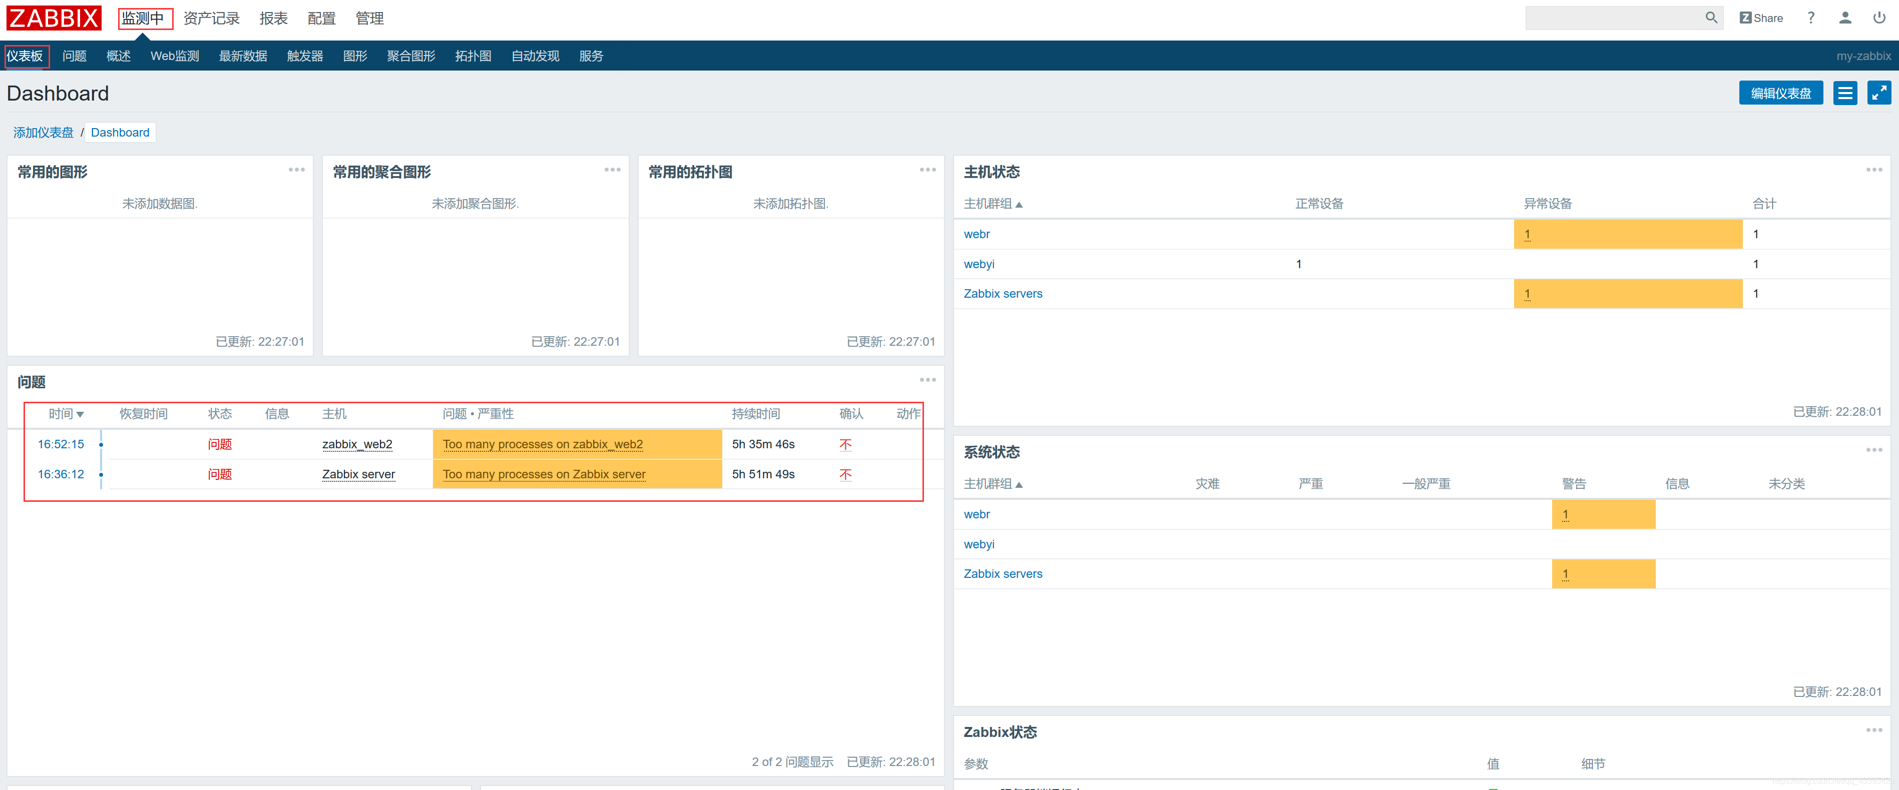The width and height of the screenshot is (1899, 790).
Task: Go to the 问题 submenu tab
Action: tap(75, 56)
